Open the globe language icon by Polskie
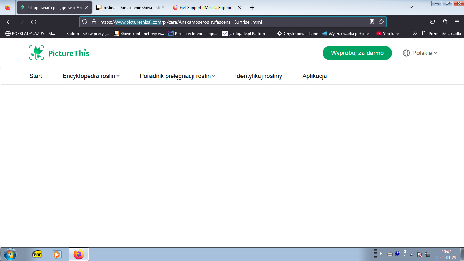The width and height of the screenshot is (464, 261). click(406, 53)
